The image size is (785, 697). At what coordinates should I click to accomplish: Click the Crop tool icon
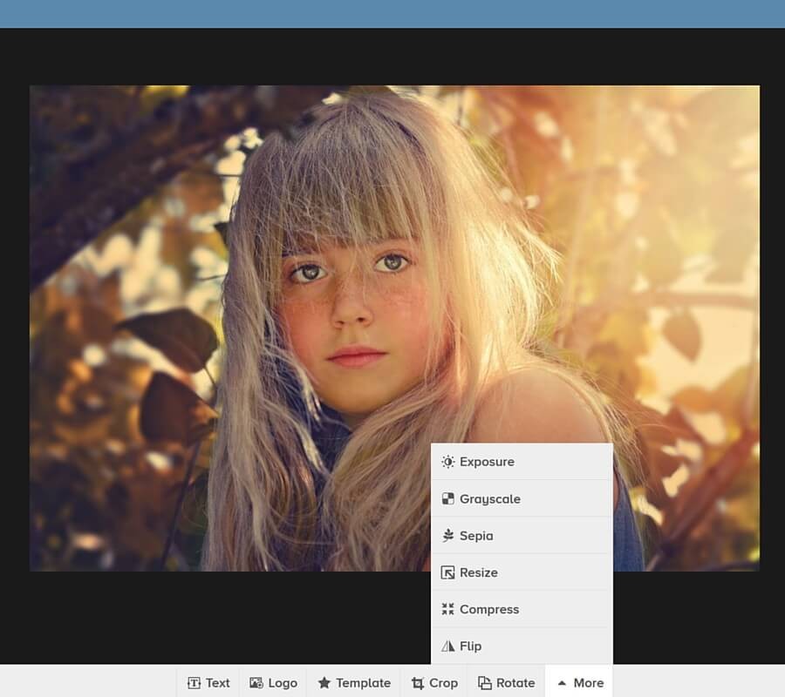[x=418, y=683]
